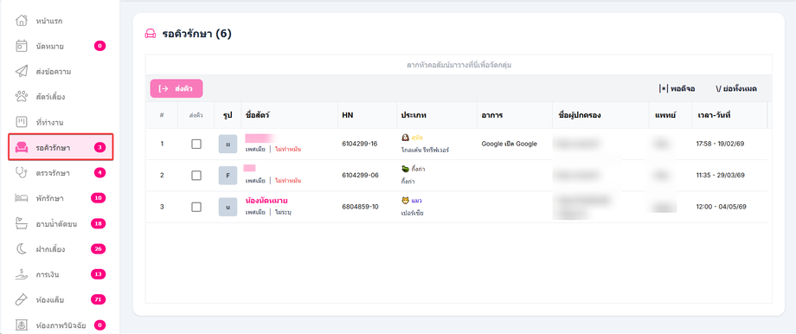796x334 pixels.
Task: Click the workspace icon beside ที่ทำงาน
Action: pos(22,122)
